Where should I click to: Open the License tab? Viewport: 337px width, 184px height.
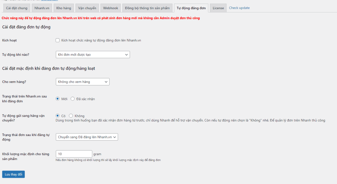click(x=218, y=8)
